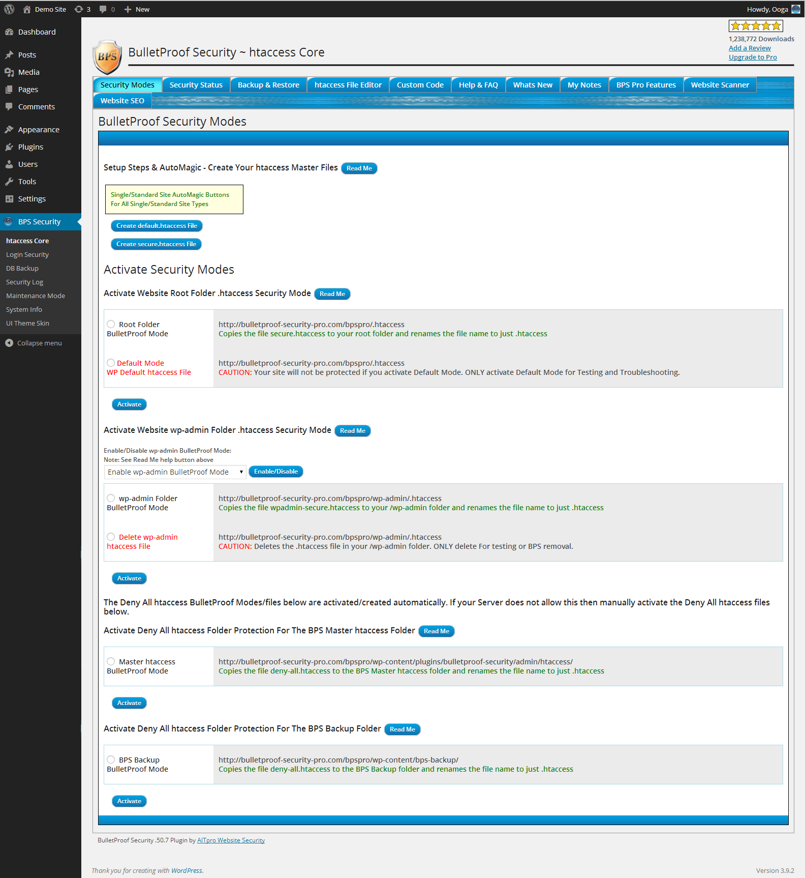Click Create secure.htaccess File button
The image size is (805, 878).
[156, 244]
